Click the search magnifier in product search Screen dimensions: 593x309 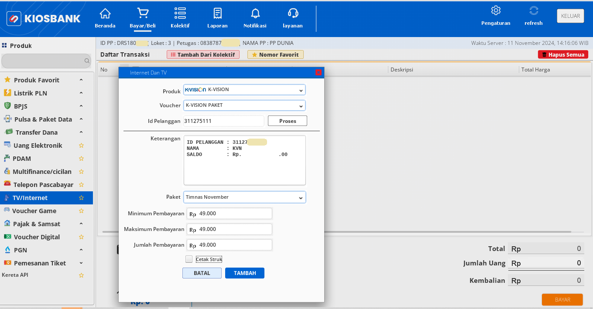pos(87,61)
